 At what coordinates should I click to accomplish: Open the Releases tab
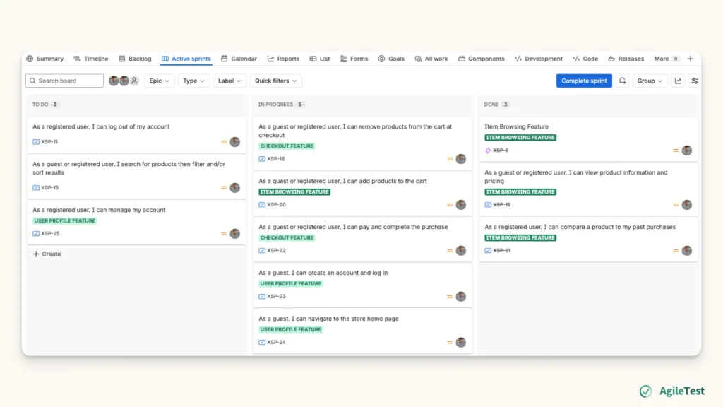pyautogui.click(x=626, y=59)
